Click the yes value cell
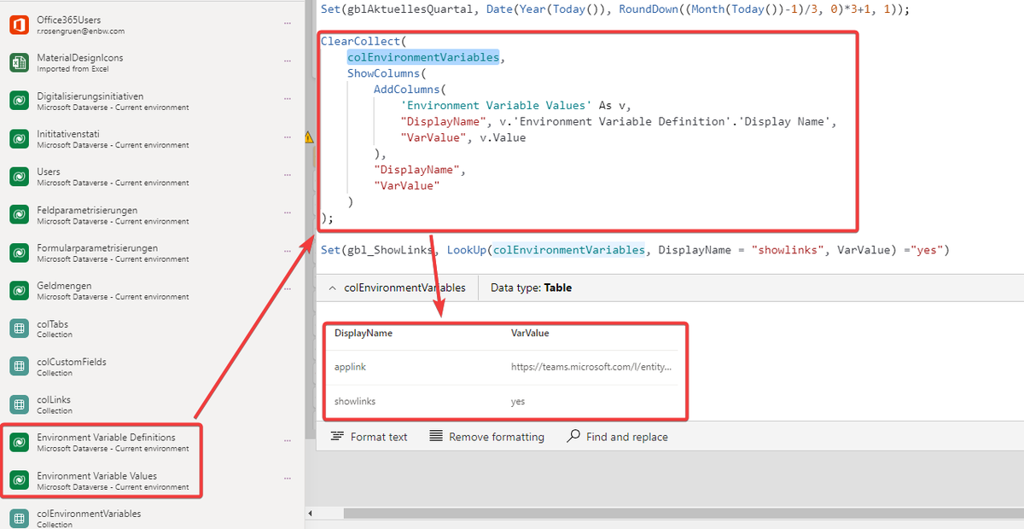The height and width of the screenshot is (529, 1024). 518,401
